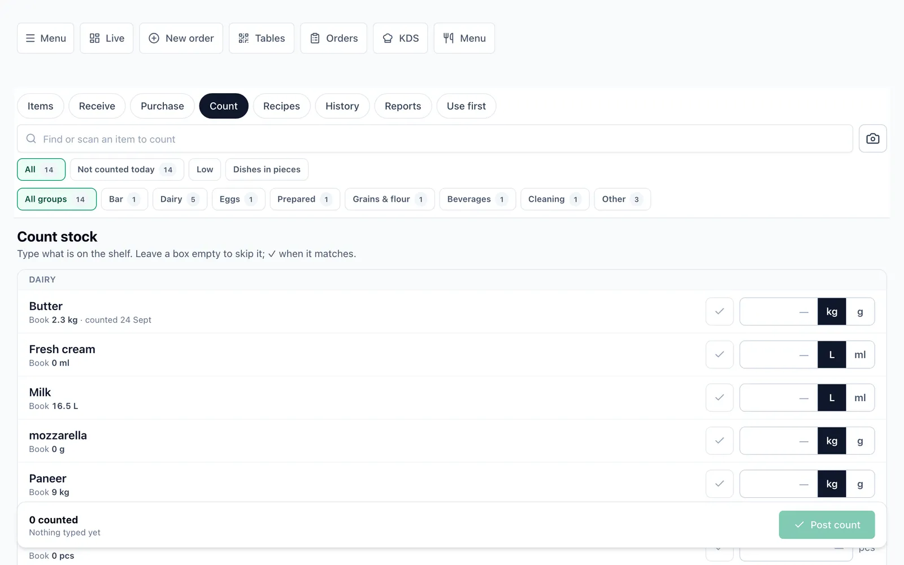Screen dimensions: 904x565
Task: Open the fork-and-knife Menu page
Action: tap(464, 38)
